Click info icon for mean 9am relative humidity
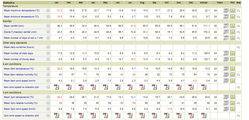Screen dimensions: 249x120 coord(48,75)
